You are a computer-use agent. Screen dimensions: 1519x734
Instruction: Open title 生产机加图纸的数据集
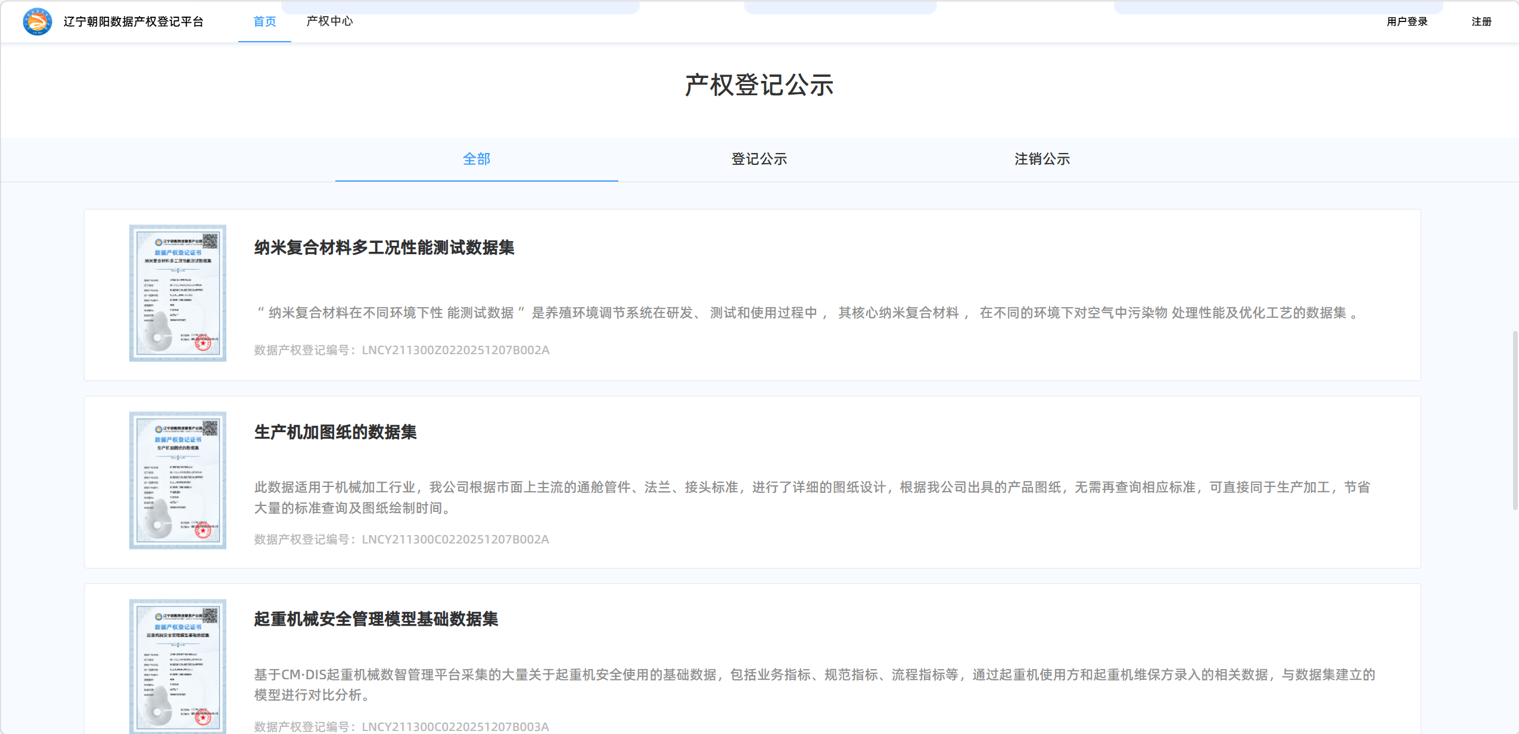click(x=335, y=432)
